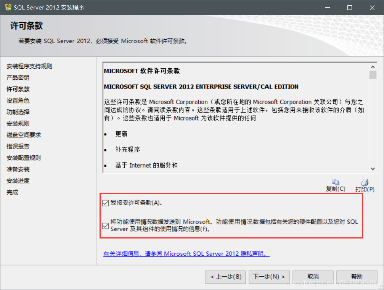Click the Copy (复制) icon
The image size is (384, 290).
pyautogui.click(x=336, y=182)
